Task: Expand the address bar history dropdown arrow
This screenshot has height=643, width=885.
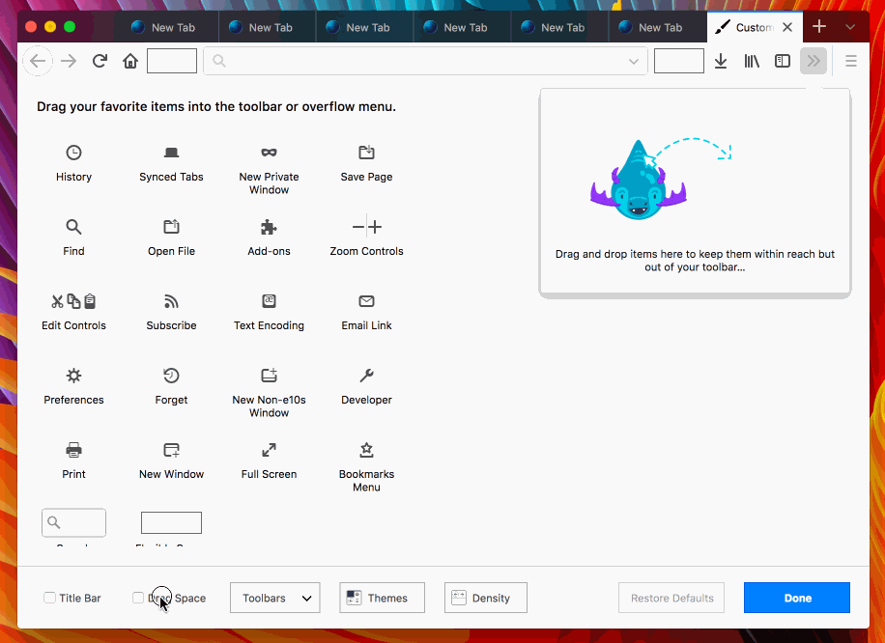Action: (634, 61)
